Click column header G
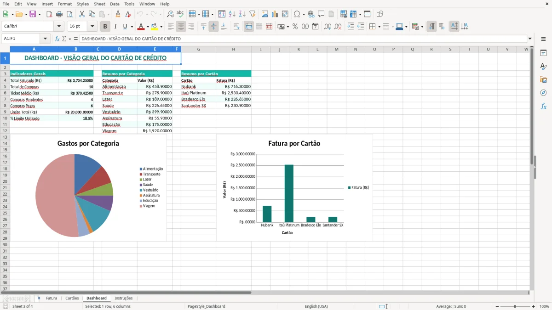This screenshot has width=552, height=310. pos(198,49)
